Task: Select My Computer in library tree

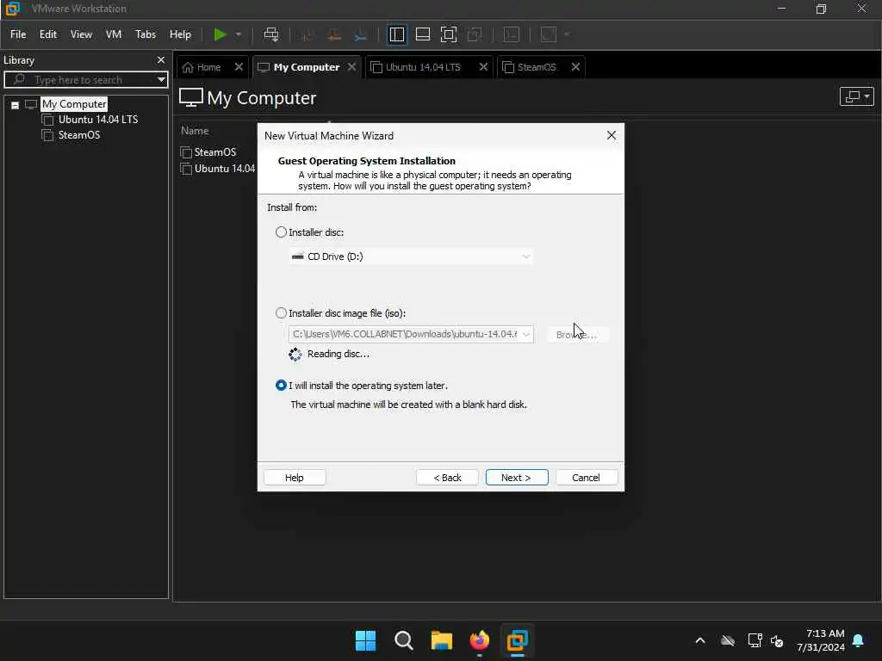Action: tap(74, 104)
